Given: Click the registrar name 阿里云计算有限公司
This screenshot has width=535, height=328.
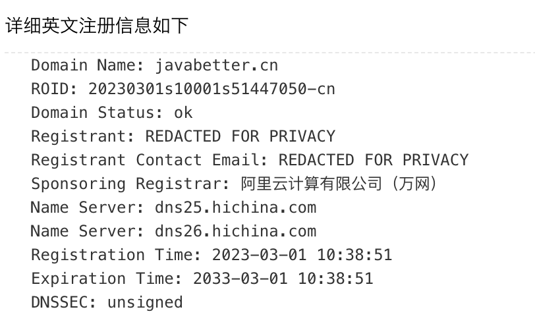Looking at the screenshot, I should pyautogui.click(x=312, y=184).
